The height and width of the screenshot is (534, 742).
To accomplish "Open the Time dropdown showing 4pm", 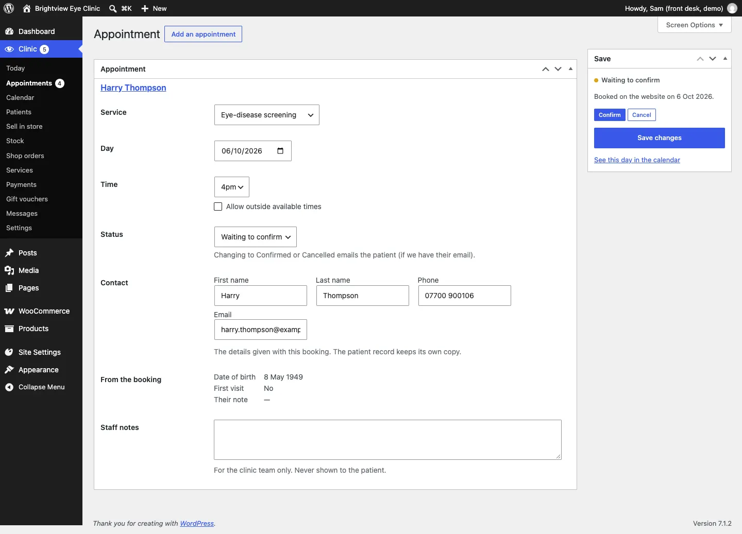I will 232,187.
